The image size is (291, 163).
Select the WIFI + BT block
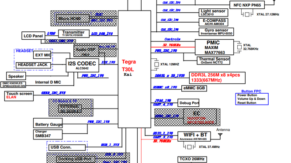(x=194, y=136)
